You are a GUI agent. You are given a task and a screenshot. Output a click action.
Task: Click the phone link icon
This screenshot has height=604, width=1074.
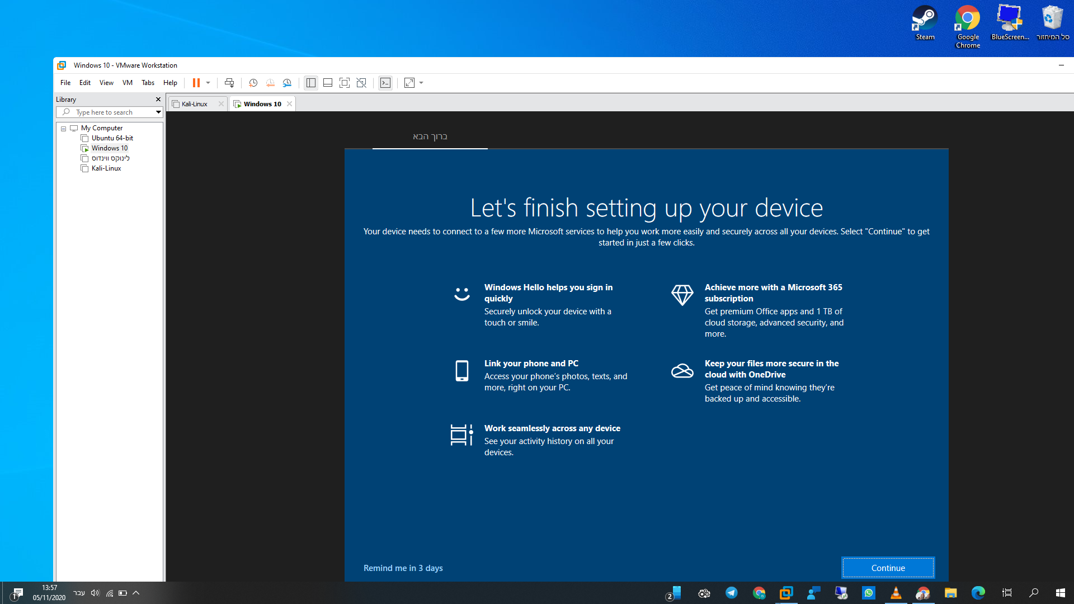461,371
